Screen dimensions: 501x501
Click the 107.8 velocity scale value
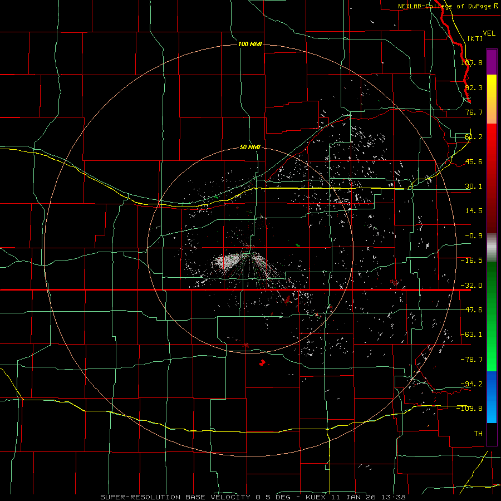point(471,62)
